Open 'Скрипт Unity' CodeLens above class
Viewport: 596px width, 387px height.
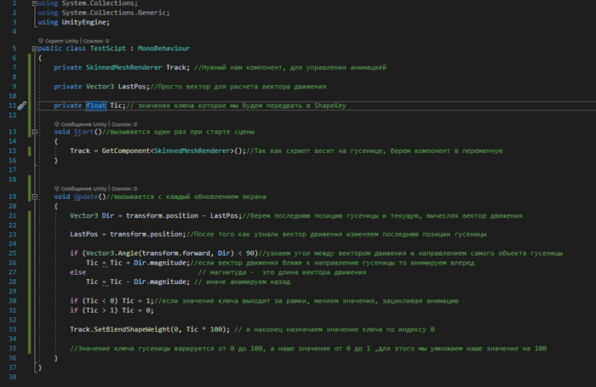point(66,40)
